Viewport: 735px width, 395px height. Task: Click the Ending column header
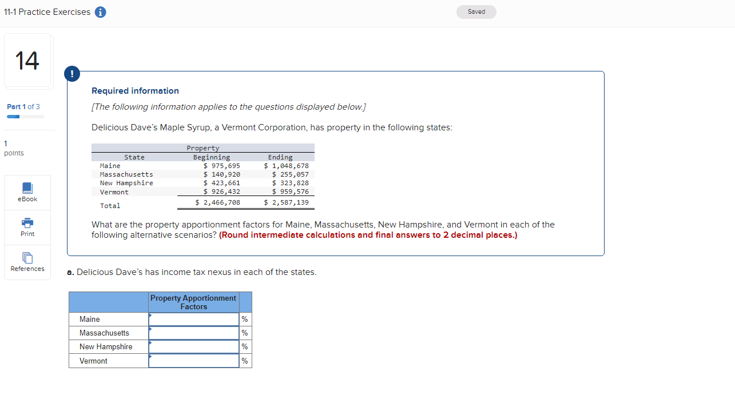[x=280, y=157]
